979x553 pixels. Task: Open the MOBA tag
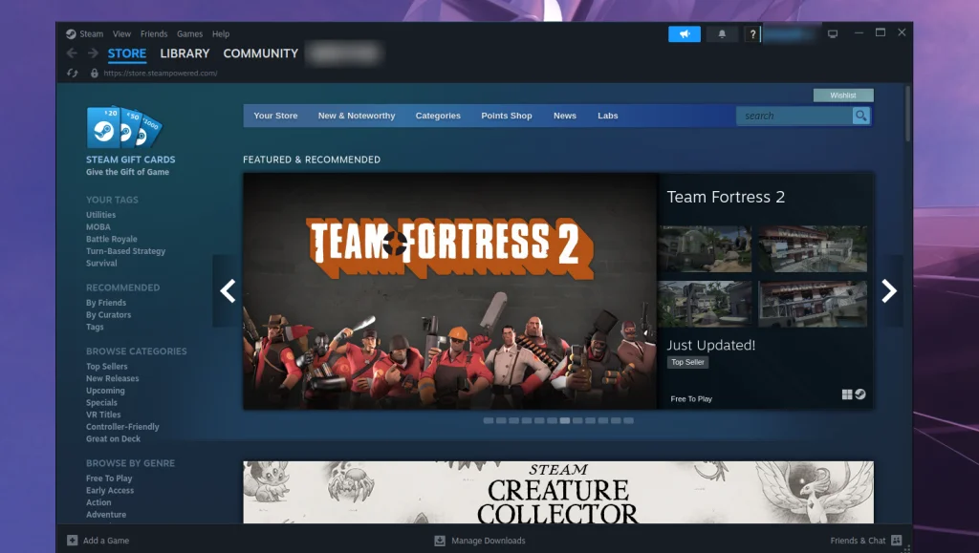point(98,227)
